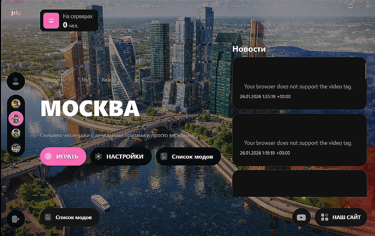The width and height of the screenshot is (375, 236).
Task: Open the news card dated 1:19:19
Action: (x=299, y=140)
